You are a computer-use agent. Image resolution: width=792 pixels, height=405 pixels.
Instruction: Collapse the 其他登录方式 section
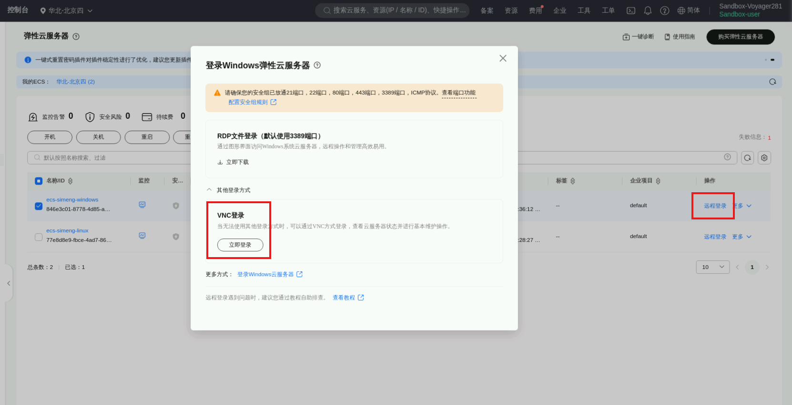(x=209, y=190)
